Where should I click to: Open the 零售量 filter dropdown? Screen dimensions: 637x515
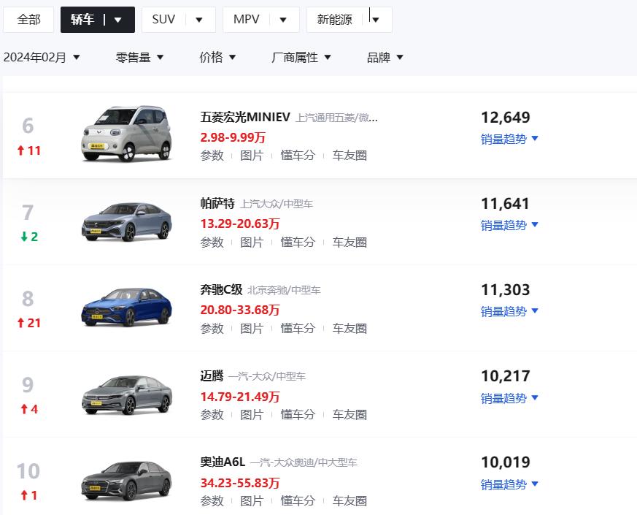(x=139, y=58)
